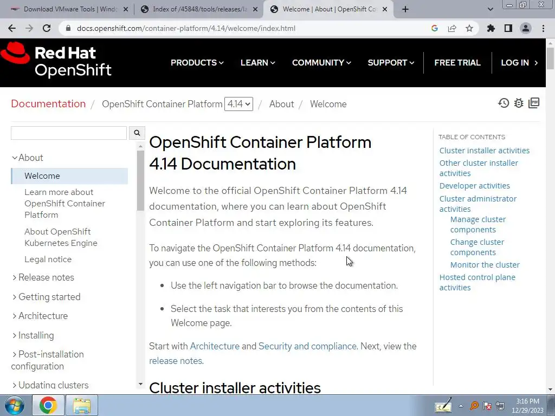Open the network tray icon
Image resolution: width=555 pixels, height=416 pixels.
500,406
